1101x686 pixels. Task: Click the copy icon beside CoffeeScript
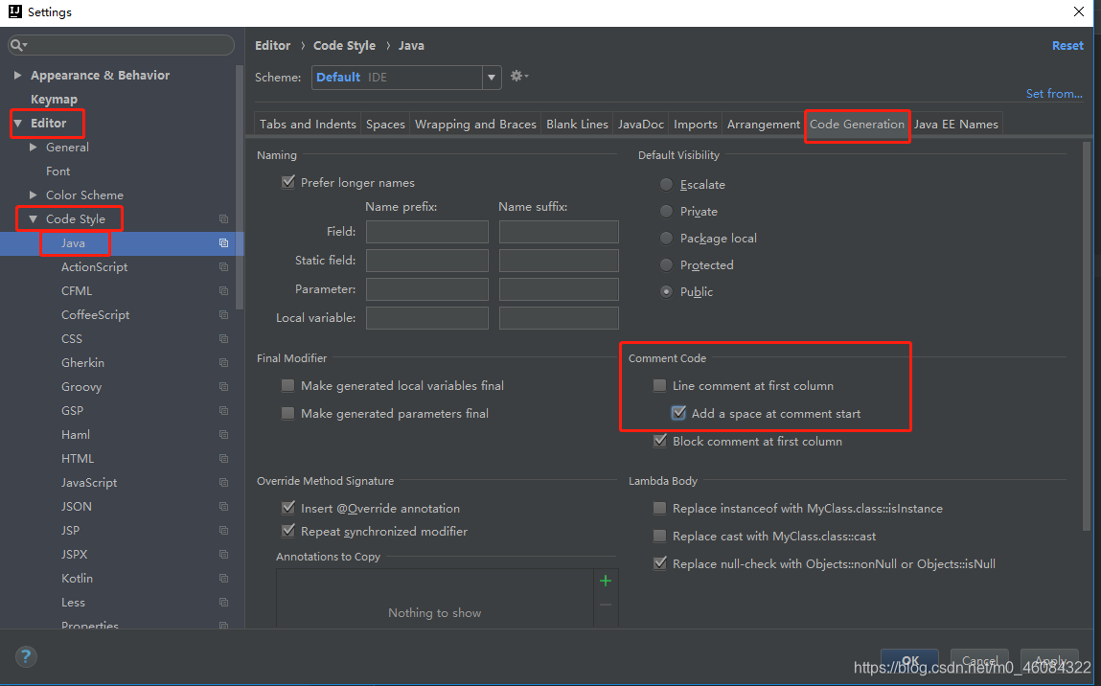coord(223,314)
